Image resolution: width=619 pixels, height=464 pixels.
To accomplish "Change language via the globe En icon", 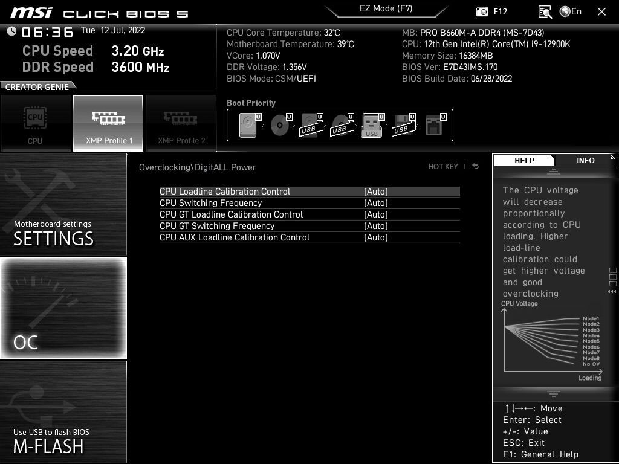I will (571, 11).
